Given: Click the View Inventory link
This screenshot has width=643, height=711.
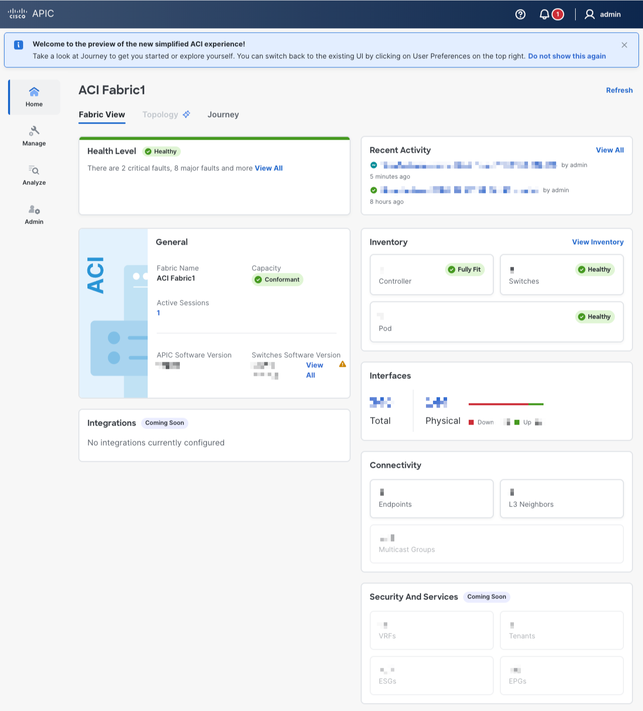Looking at the screenshot, I should pyautogui.click(x=597, y=242).
